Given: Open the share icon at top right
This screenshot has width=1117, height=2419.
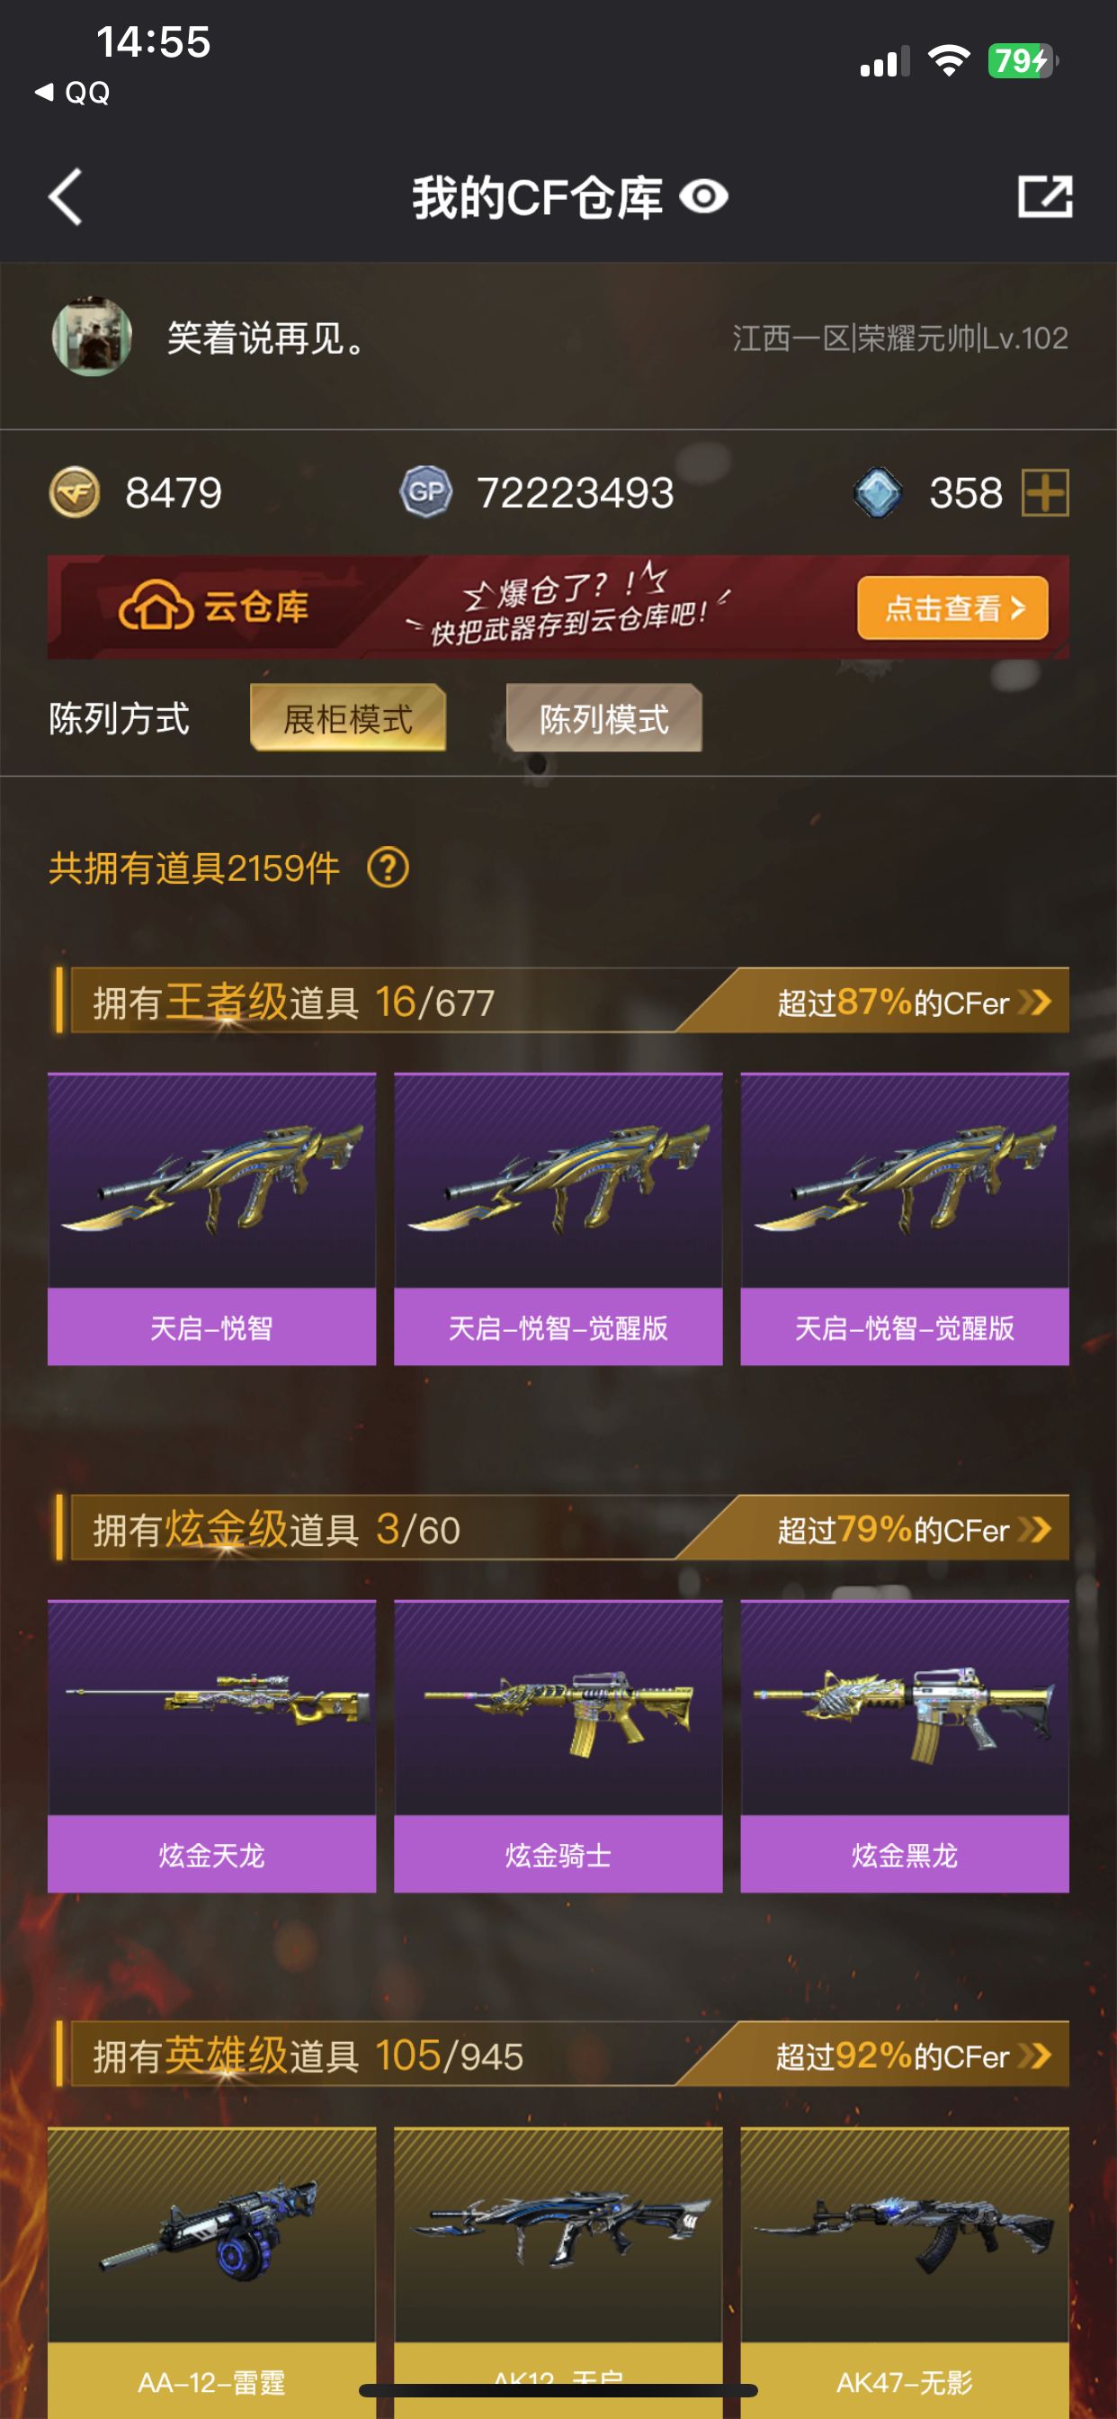Looking at the screenshot, I should click(x=1045, y=197).
